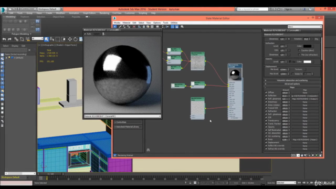Click the Pick Material from Object eyedropper
Screen dimensions: 336x189
[120, 27]
